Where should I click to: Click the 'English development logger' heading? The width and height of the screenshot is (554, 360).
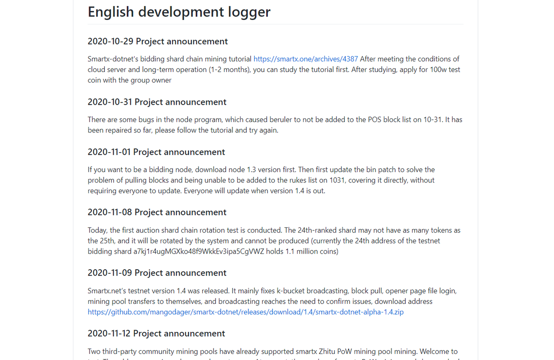click(x=179, y=12)
